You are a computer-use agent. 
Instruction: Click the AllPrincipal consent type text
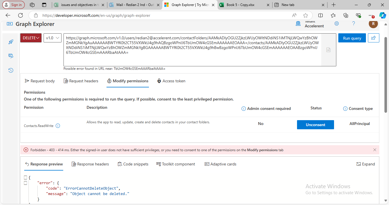(x=359, y=124)
